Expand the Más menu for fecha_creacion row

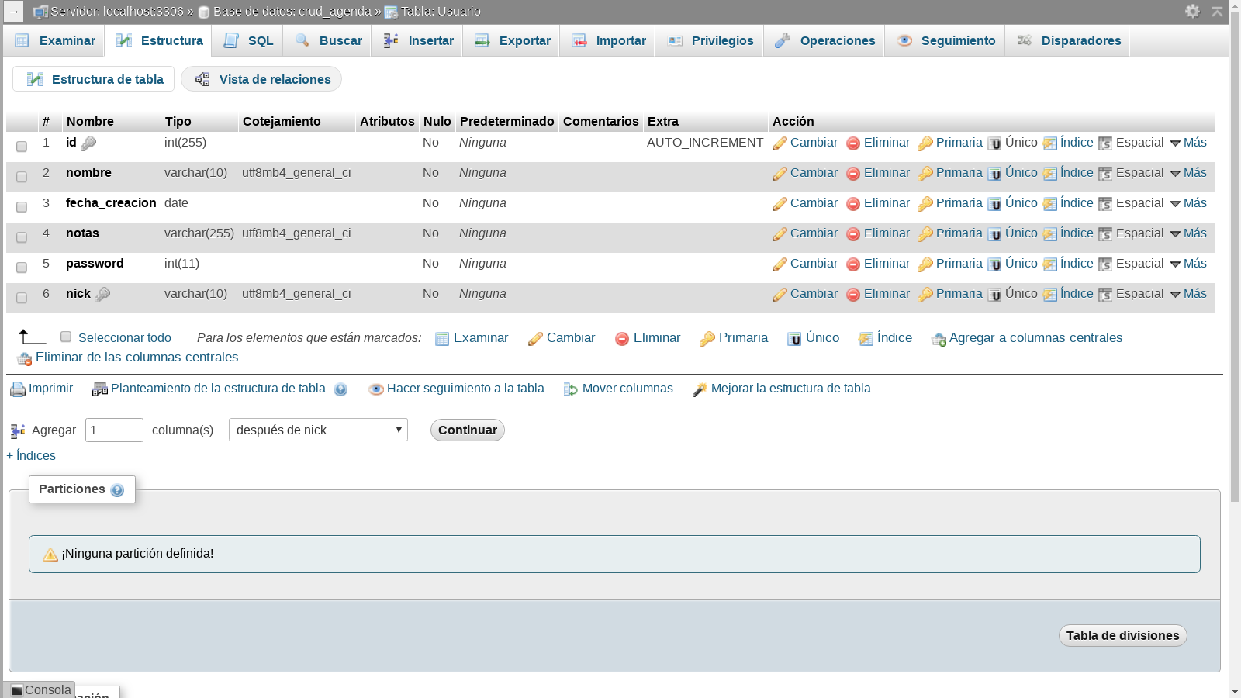point(1188,203)
